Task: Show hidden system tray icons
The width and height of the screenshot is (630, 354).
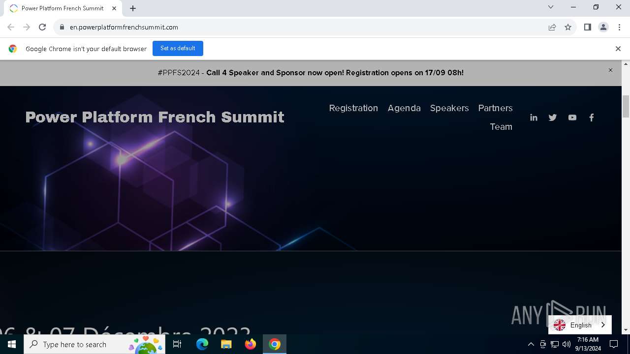Action: tap(531, 344)
